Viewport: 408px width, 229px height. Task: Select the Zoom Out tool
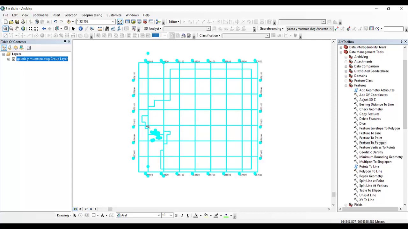click(11, 29)
